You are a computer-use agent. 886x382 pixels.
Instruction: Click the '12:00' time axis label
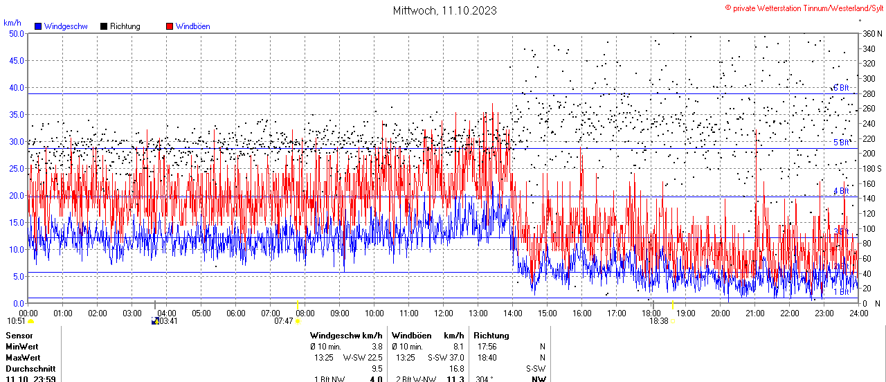coord(443,313)
